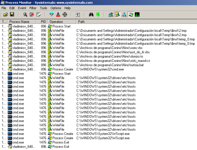Click the Process Name column header

pos(22,22)
